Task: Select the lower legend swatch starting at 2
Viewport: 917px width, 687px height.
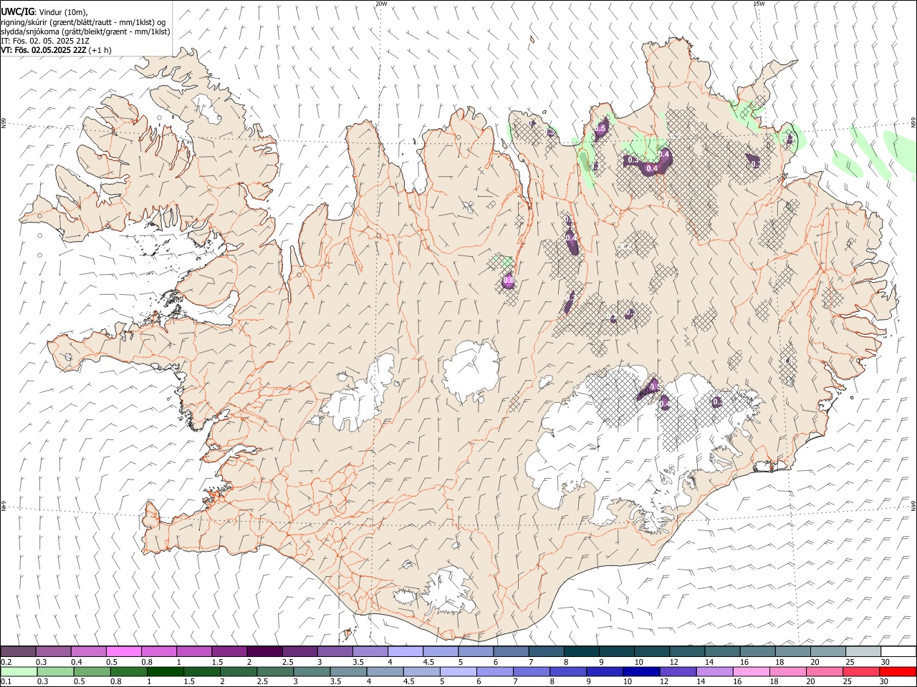Action: point(239,671)
